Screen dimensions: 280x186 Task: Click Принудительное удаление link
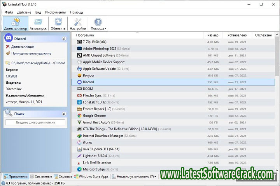pos(31,53)
